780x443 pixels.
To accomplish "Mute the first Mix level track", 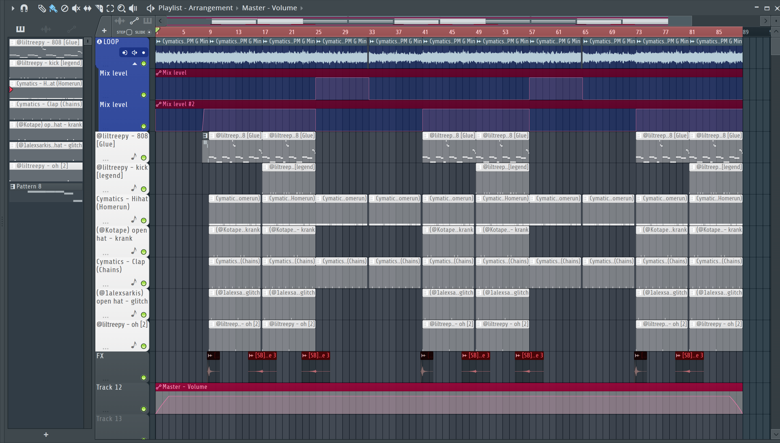I will [144, 95].
